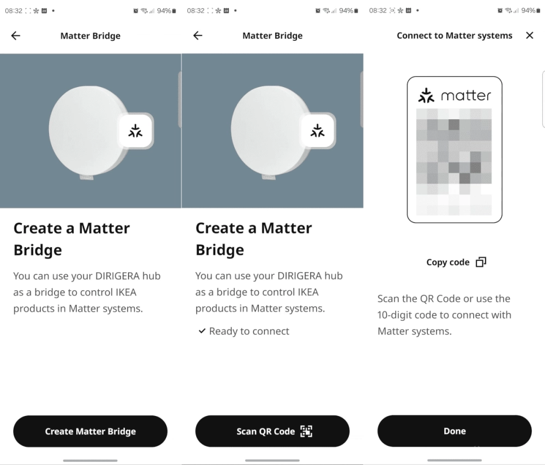The height and width of the screenshot is (465, 545).
Task: Go back from the Create Matter Bridge button screen
Action: click(16, 36)
